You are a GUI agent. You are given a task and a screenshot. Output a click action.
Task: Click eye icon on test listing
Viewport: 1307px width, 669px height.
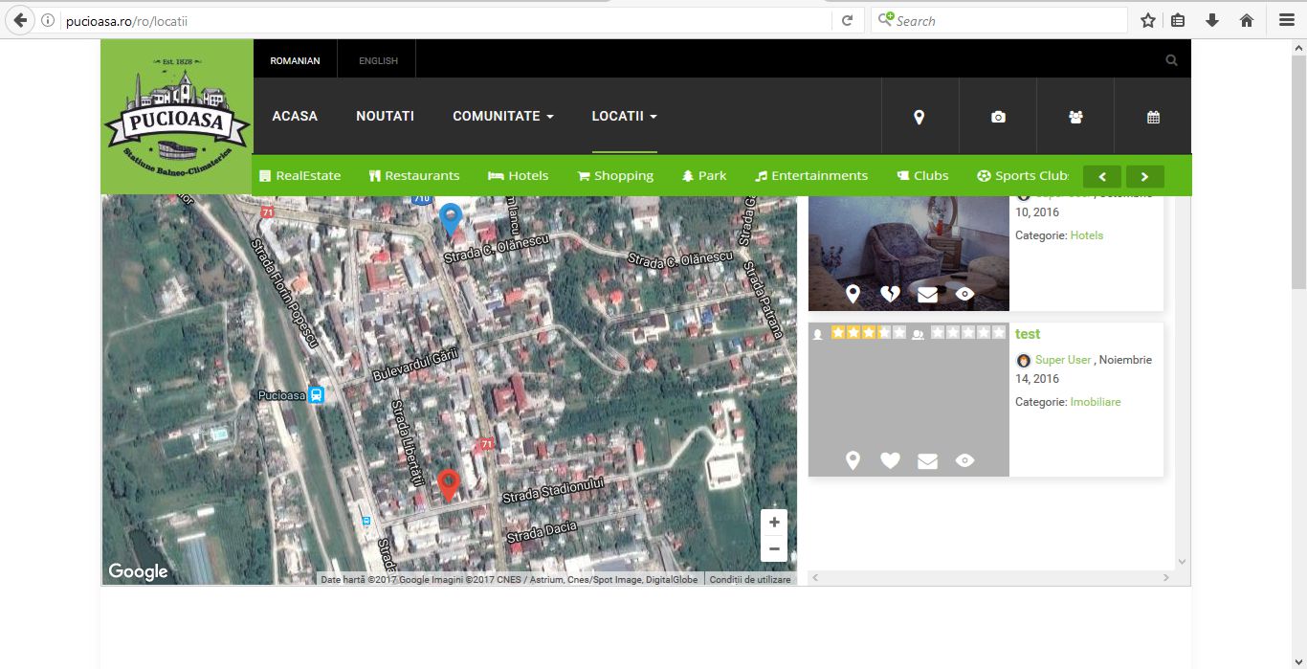[x=964, y=461]
